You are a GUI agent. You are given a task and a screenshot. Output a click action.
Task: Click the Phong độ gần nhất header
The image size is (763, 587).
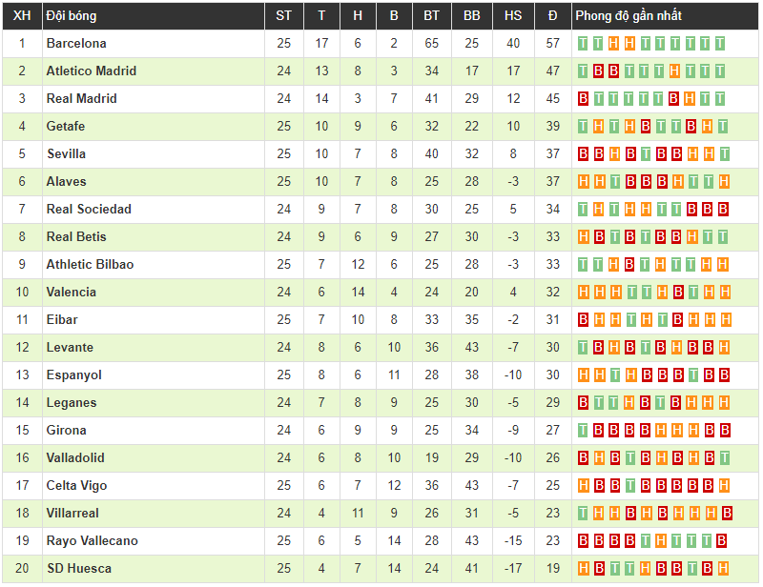(x=629, y=15)
